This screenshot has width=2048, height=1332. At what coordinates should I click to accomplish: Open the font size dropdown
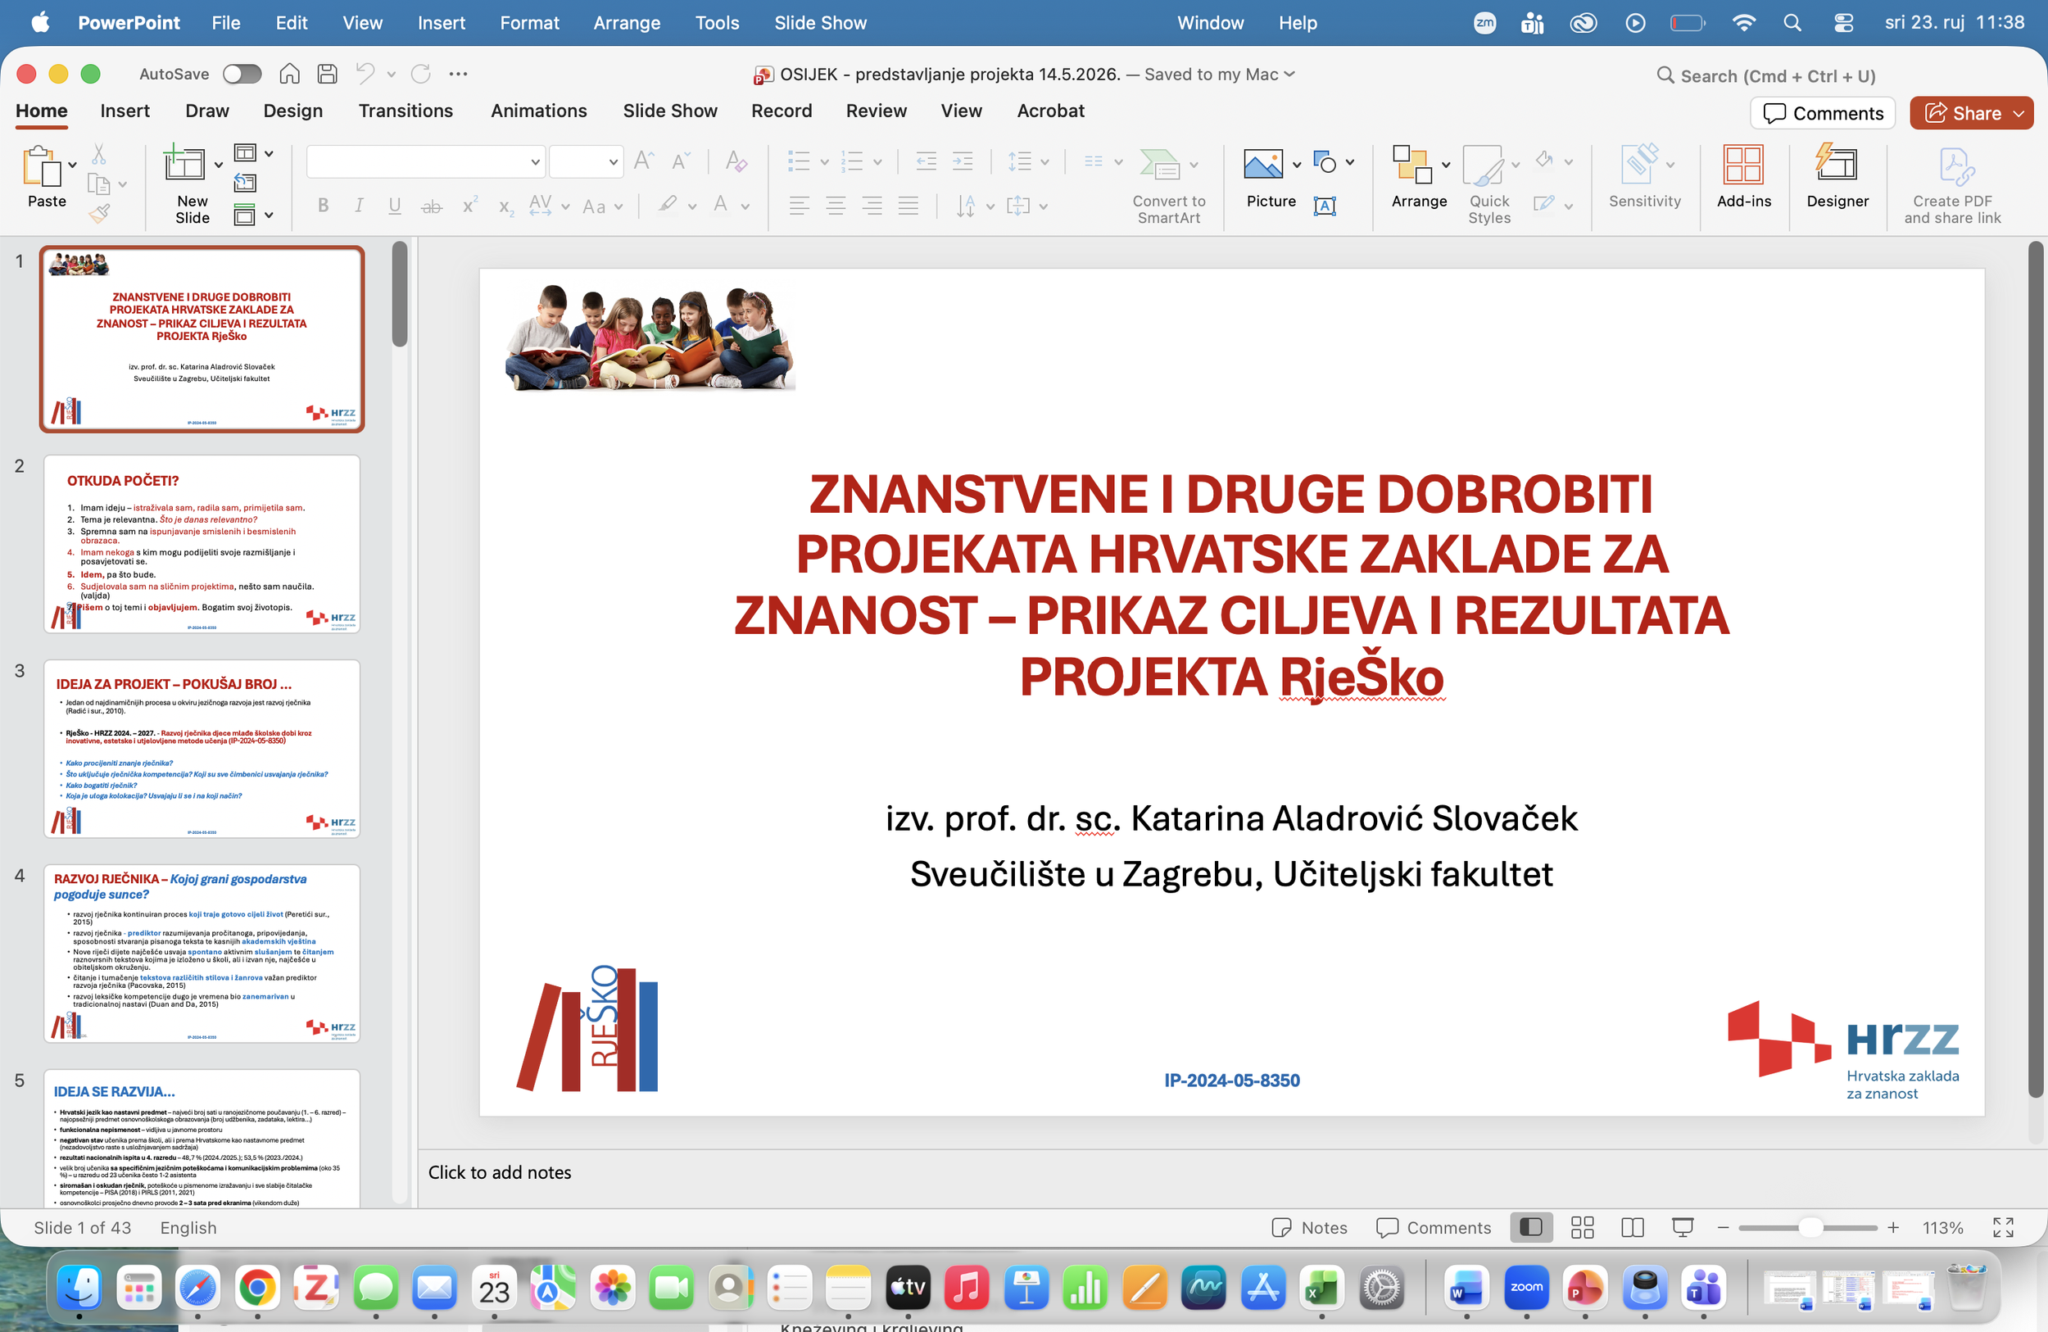point(613,161)
